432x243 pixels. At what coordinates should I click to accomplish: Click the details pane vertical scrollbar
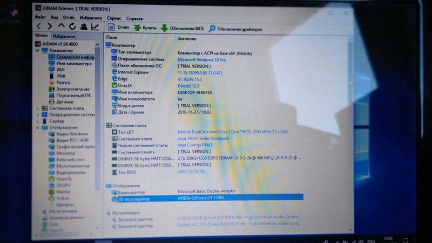(350, 72)
